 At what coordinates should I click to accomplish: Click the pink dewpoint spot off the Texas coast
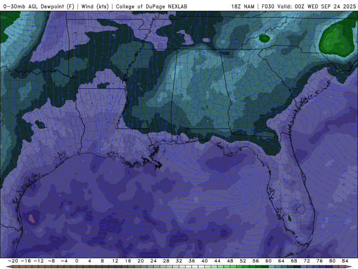tap(32, 218)
